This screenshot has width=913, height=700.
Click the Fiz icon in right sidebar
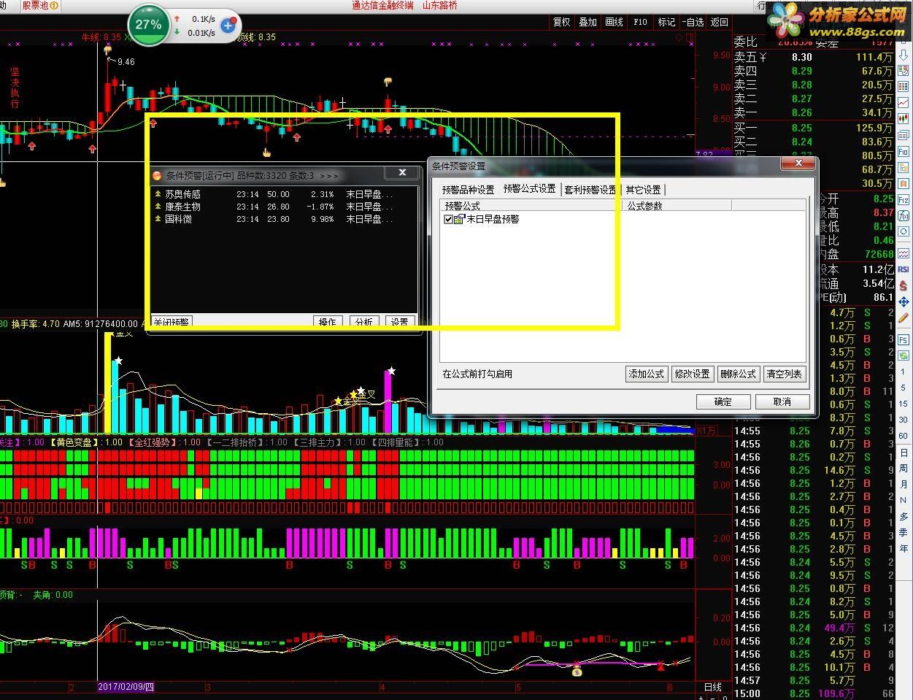click(904, 200)
